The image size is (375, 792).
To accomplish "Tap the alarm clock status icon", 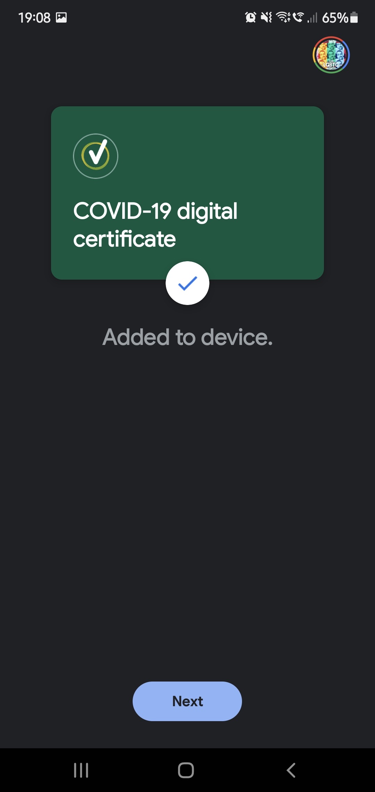I will tap(250, 17).
